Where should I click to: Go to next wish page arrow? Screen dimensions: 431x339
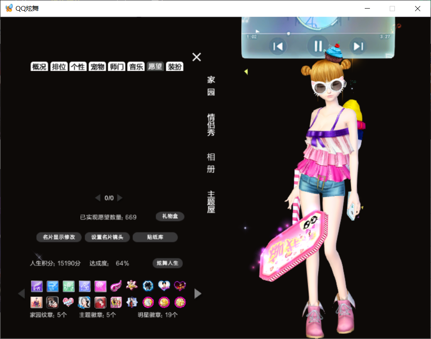120,198
